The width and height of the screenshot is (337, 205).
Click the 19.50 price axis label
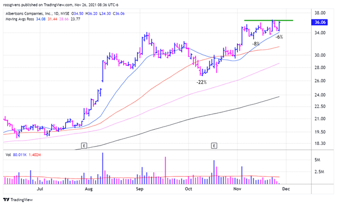tap(320, 132)
